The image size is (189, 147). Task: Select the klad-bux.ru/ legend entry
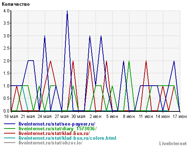(54, 134)
